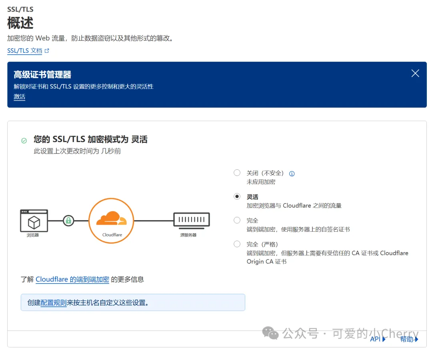432x351 pixels.
Task: Open Cloudflare 的端到端加密 link
Action: [x=72, y=279]
